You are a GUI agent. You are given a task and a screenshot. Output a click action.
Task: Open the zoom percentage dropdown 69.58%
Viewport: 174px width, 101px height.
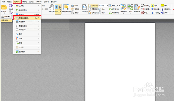[x=107, y=6]
